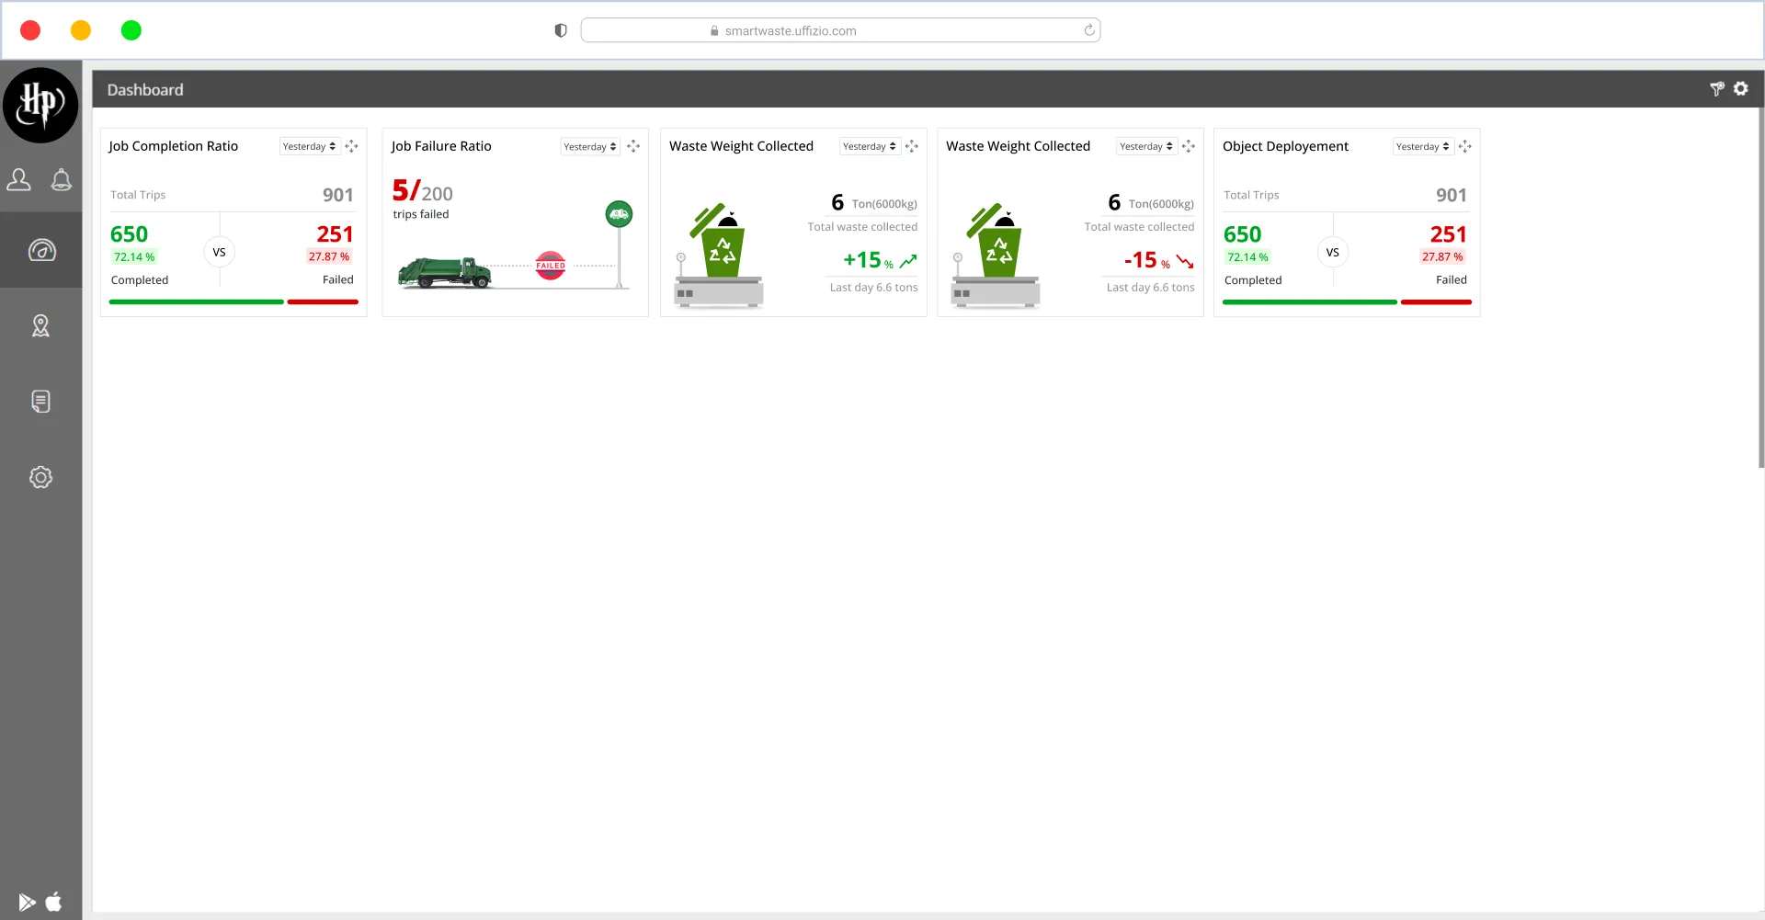Click the green completed progress bar in Job Completion Ratio
The width and height of the screenshot is (1765, 920).
tap(196, 301)
